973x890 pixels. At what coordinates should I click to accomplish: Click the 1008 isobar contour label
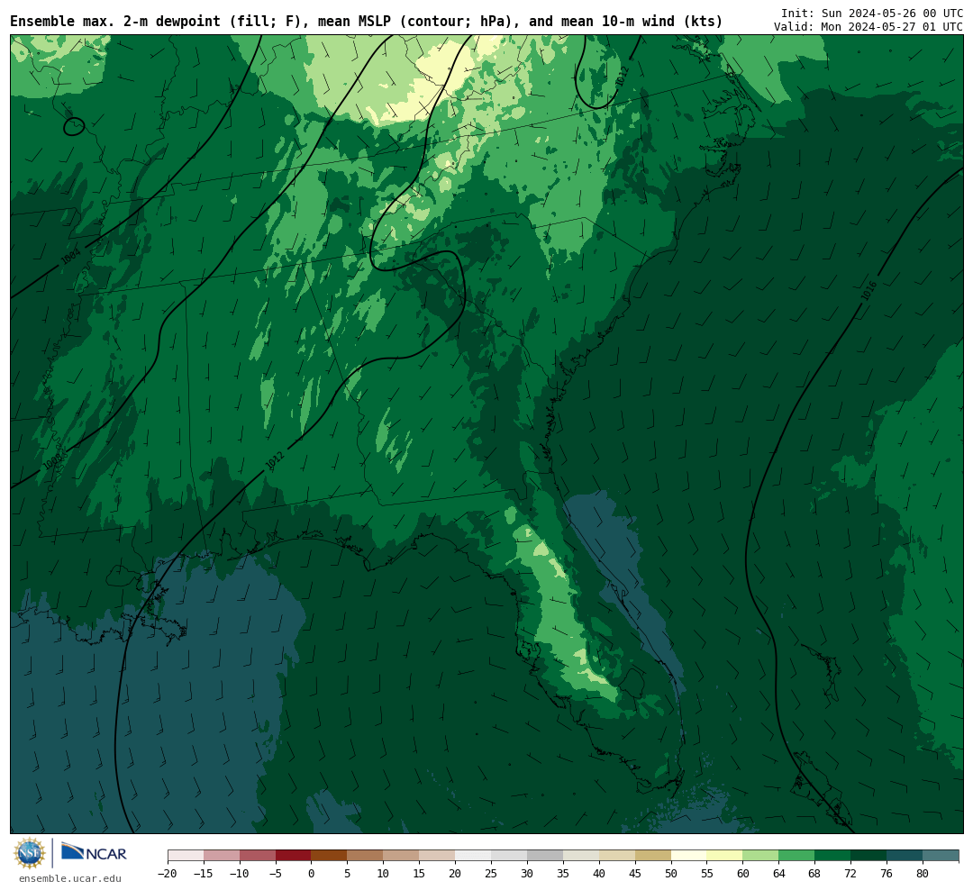point(53,460)
